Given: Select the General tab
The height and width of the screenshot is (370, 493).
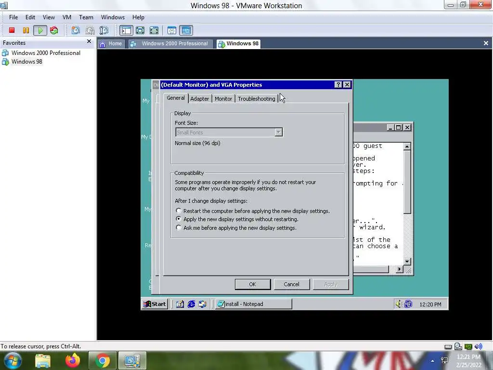Looking at the screenshot, I should [x=176, y=98].
